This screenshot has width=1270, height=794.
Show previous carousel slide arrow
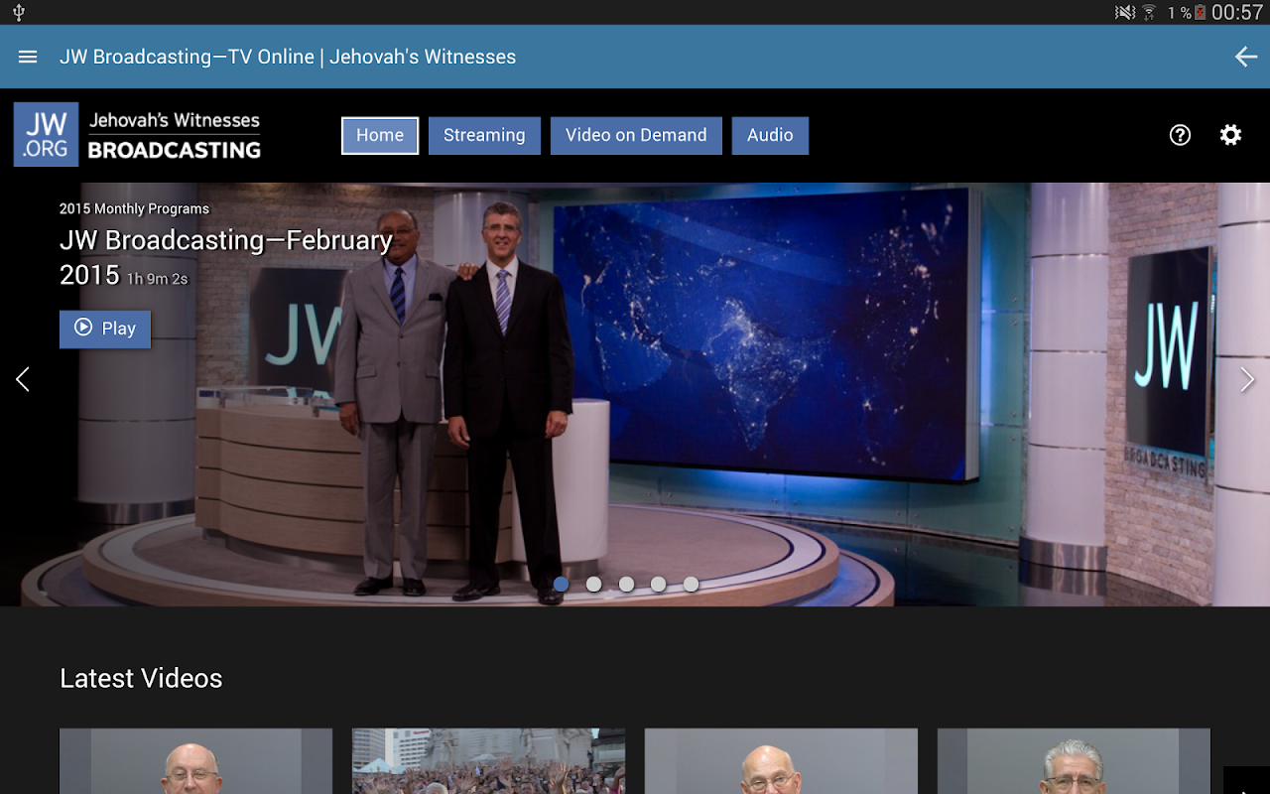point(22,379)
